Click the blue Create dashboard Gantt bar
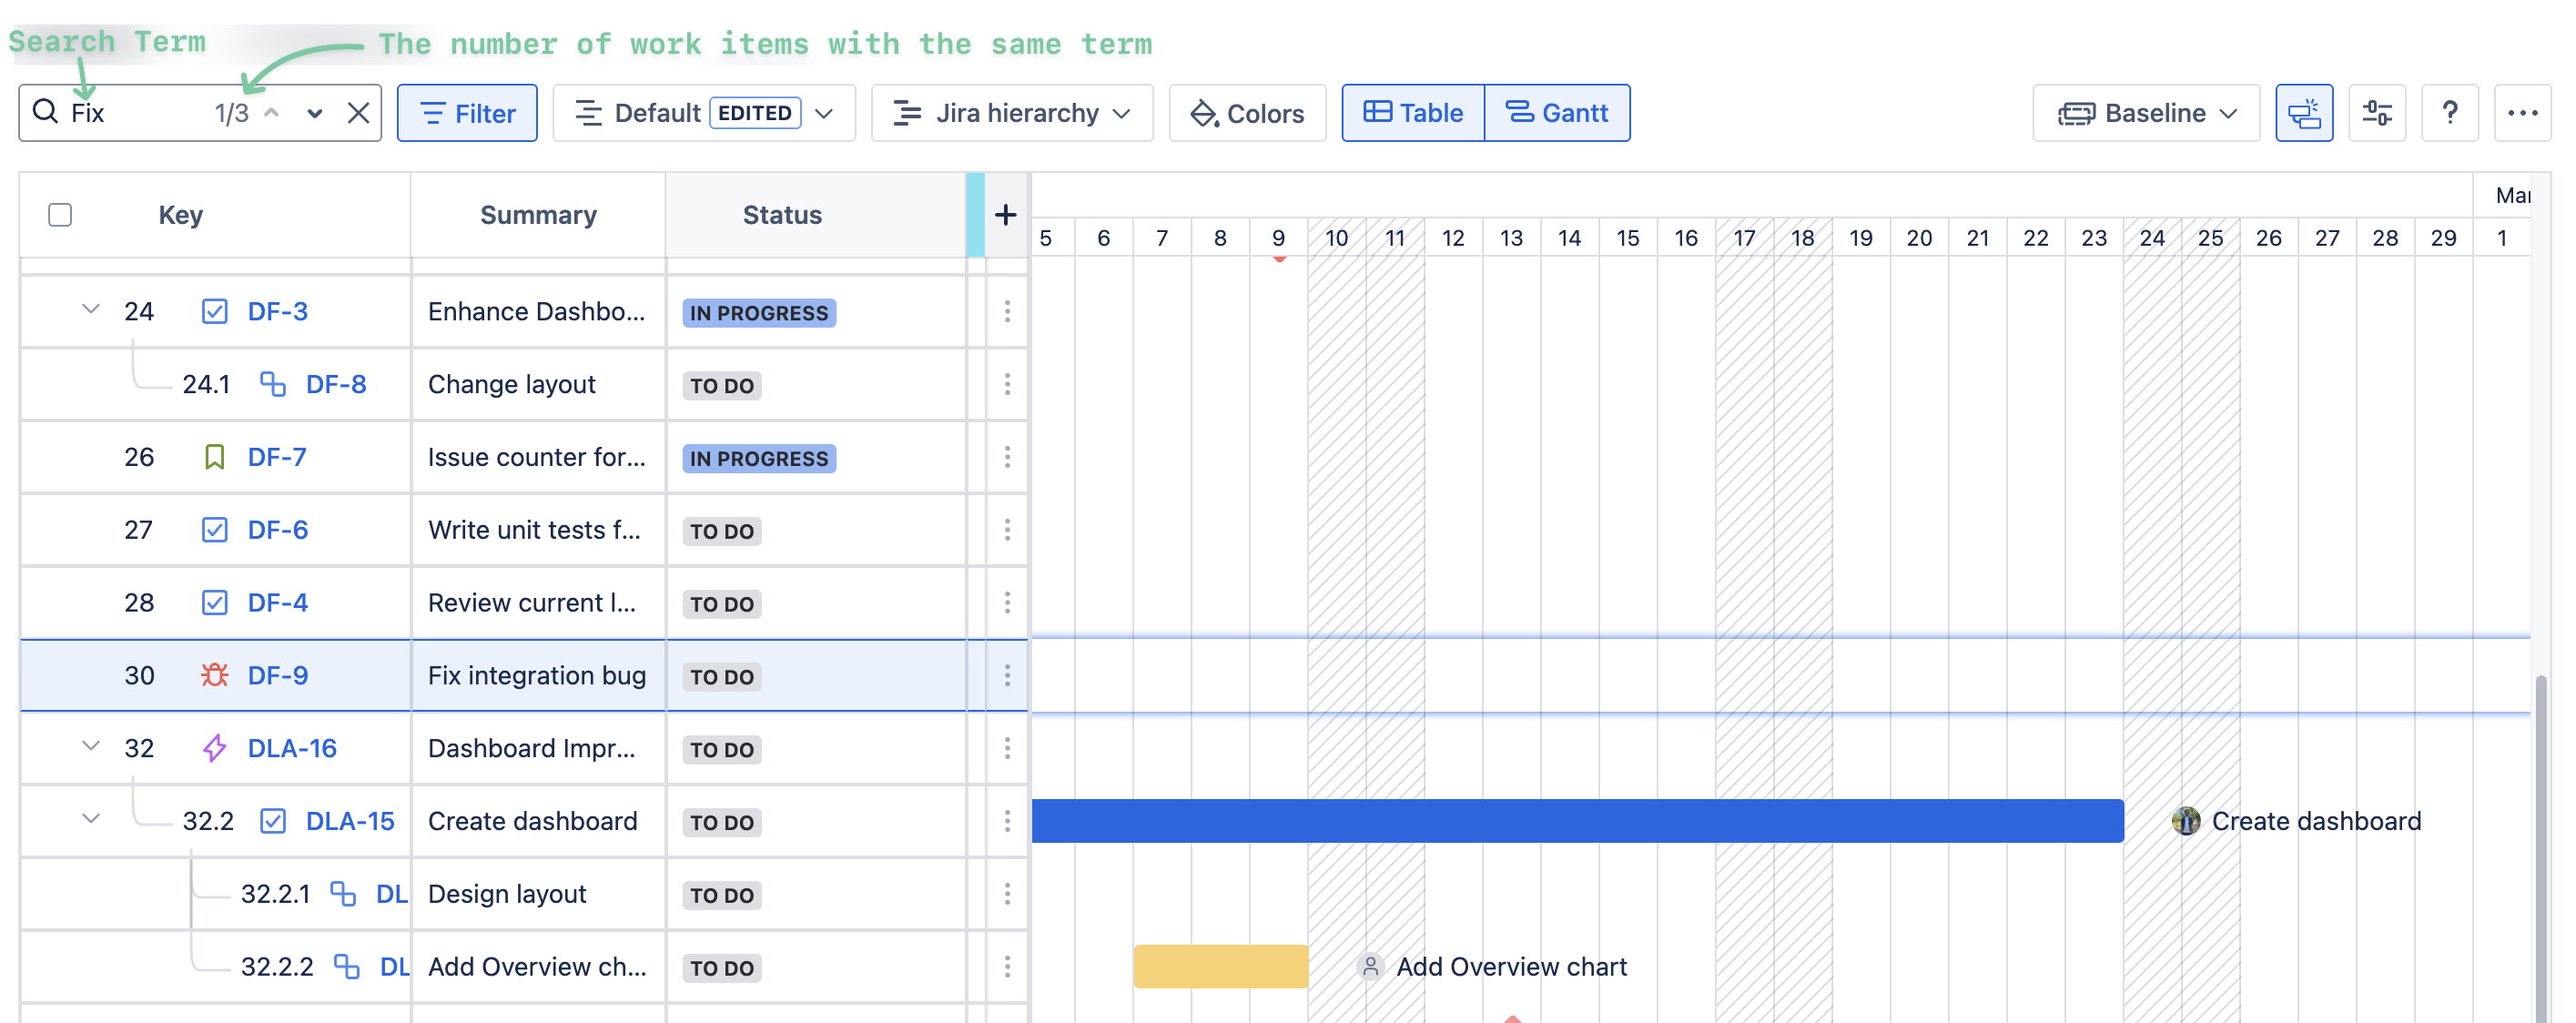Screen dimensions: 2576x1023 (x=1577, y=821)
